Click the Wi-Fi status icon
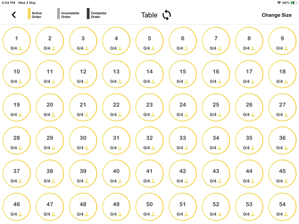The width and height of the screenshot is (299, 224). (x=279, y=3)
